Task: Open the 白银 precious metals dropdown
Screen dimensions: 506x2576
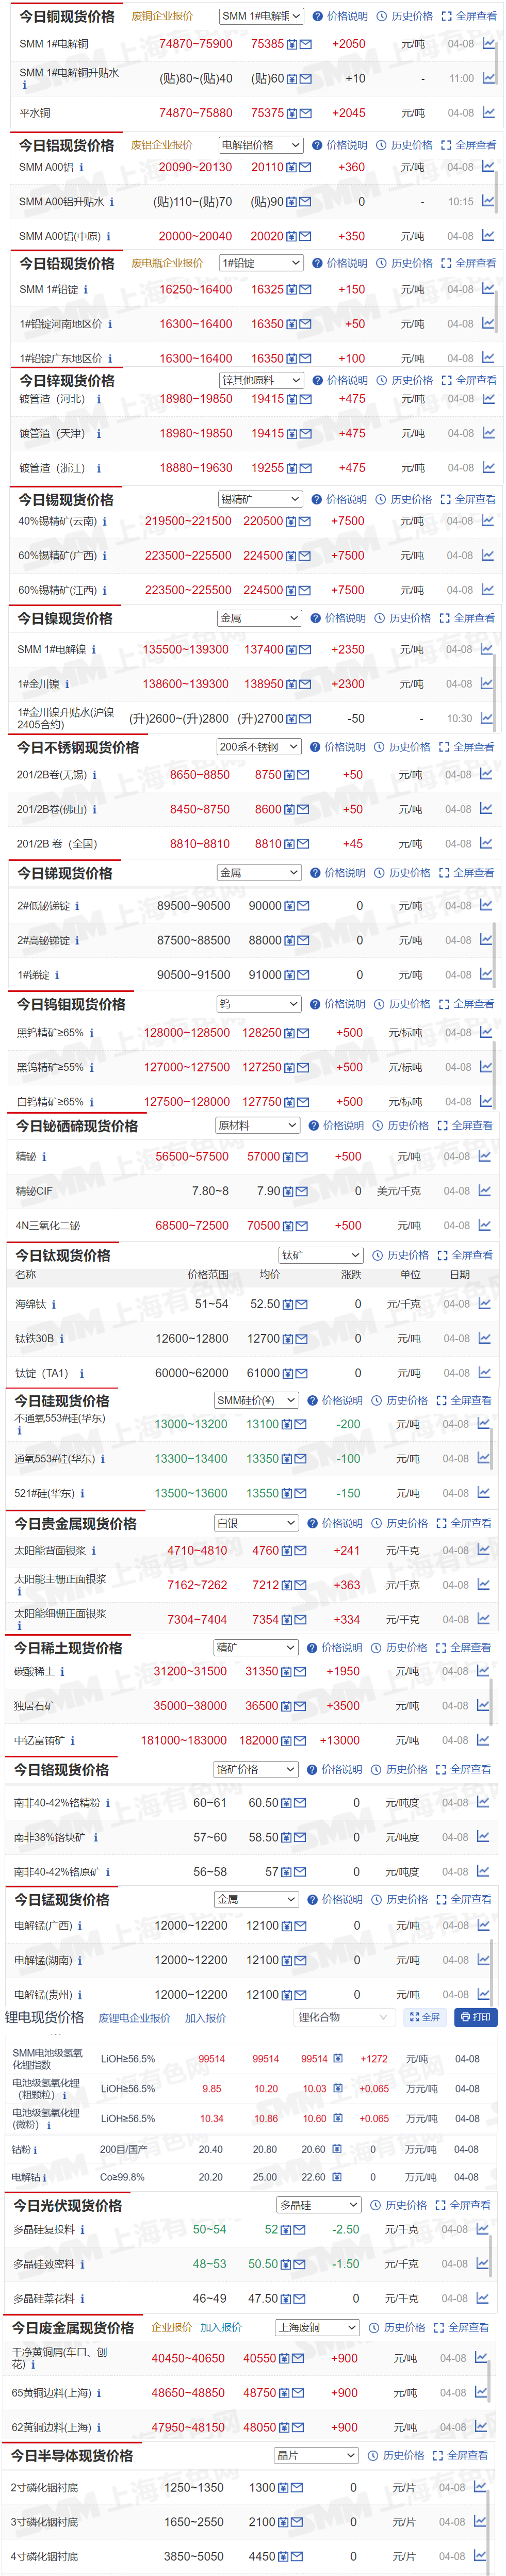Action: (x=256, y=1524)
